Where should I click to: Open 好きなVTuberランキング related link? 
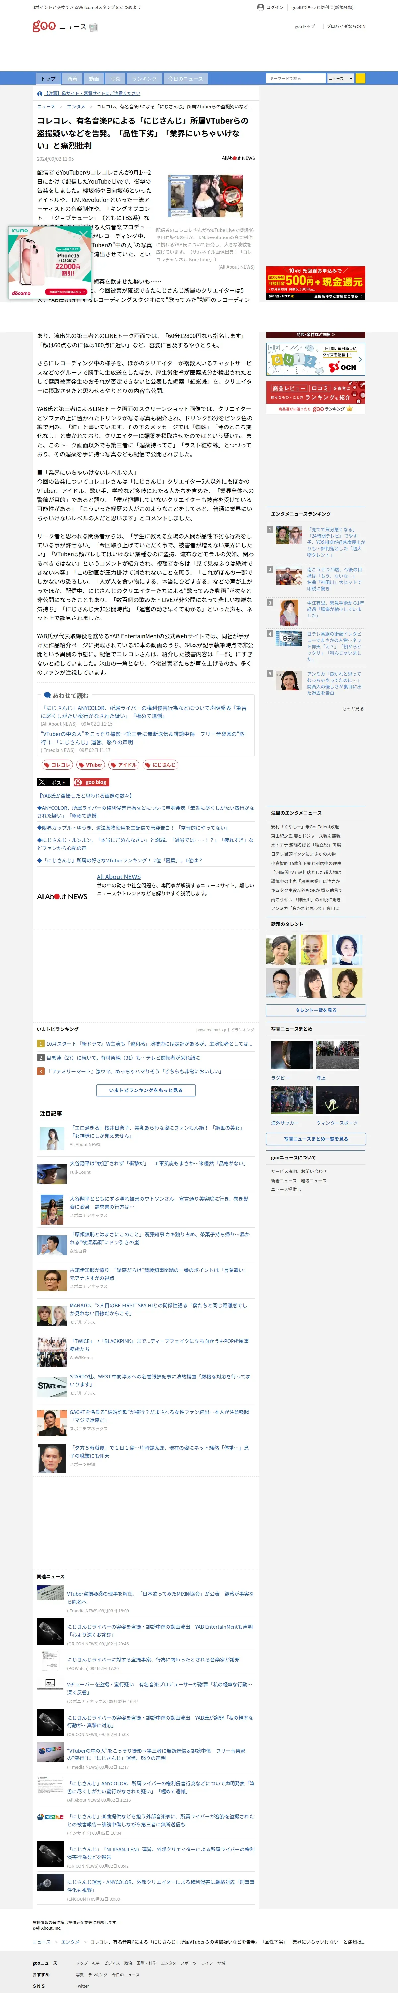click(x=120, y=860)
